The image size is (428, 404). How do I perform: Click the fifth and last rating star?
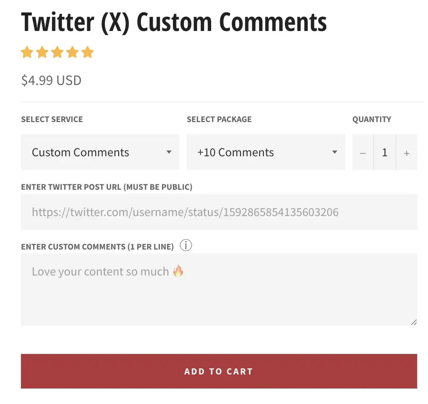(x=88, y=53)
